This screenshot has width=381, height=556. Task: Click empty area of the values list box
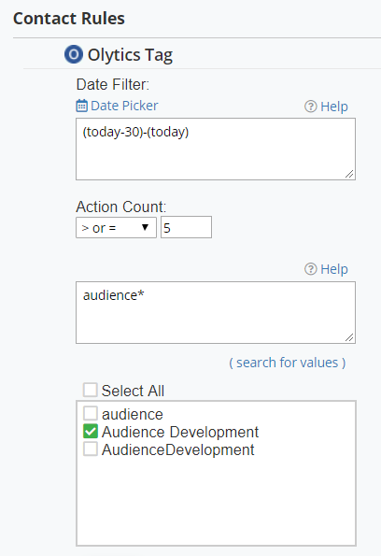(217, 500)
